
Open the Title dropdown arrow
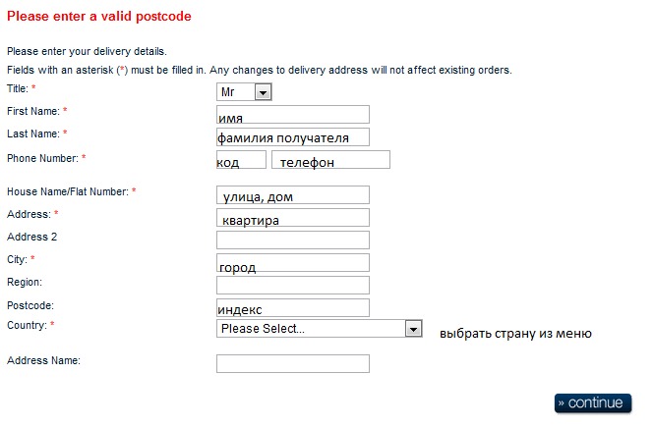(263, 91)
